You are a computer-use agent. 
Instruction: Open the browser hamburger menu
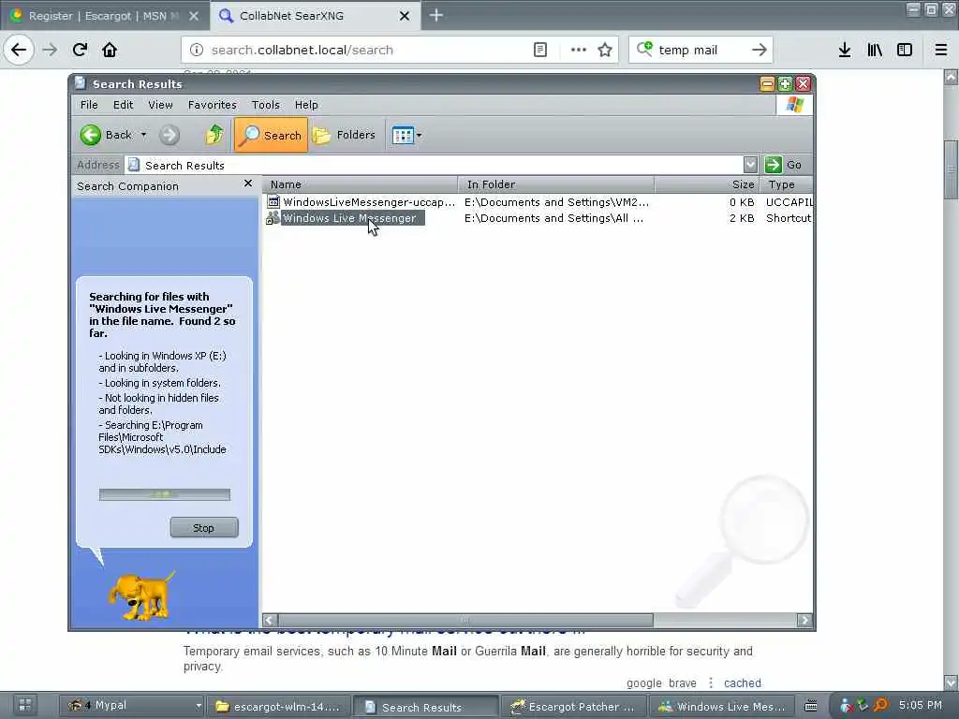pyautogui.click(x=941, y=50)
